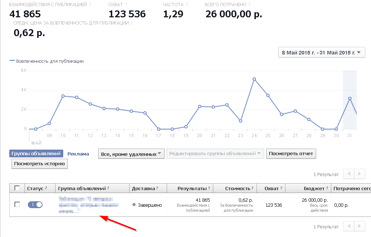This screenshot has height=237, width=371.
Task: Open the date range dropdown for May 2015
Action: click(322, 53)
